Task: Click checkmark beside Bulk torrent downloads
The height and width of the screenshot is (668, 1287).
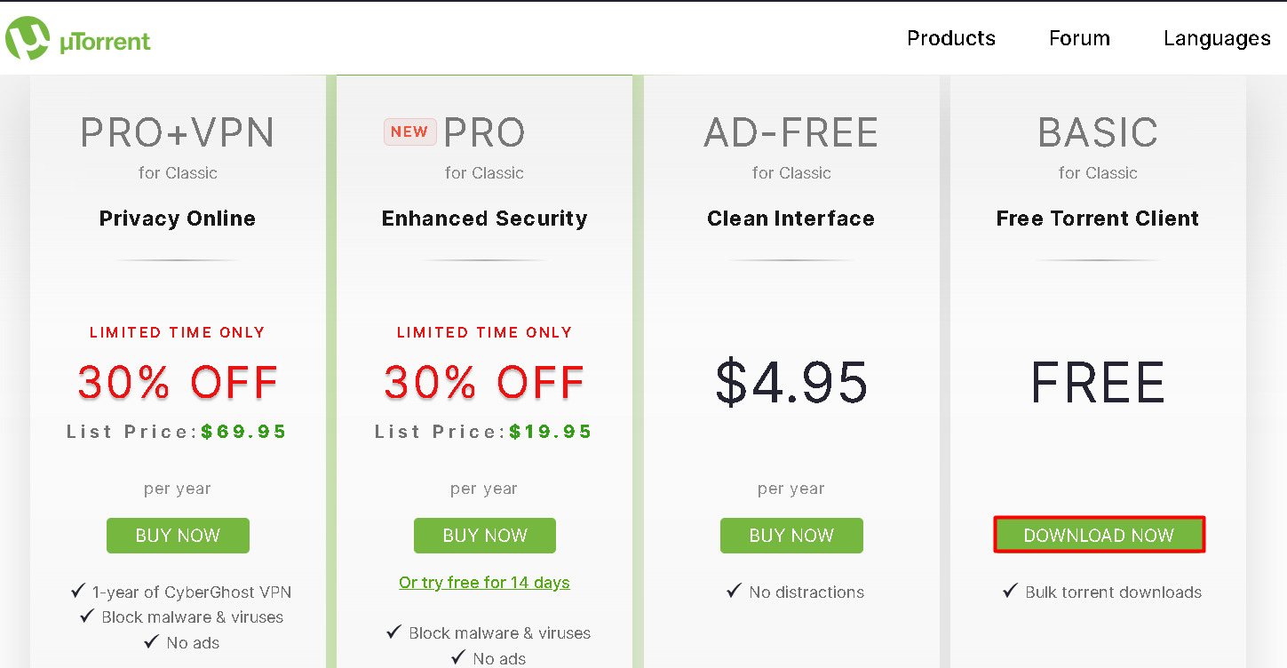Action: coord(1010,592)
